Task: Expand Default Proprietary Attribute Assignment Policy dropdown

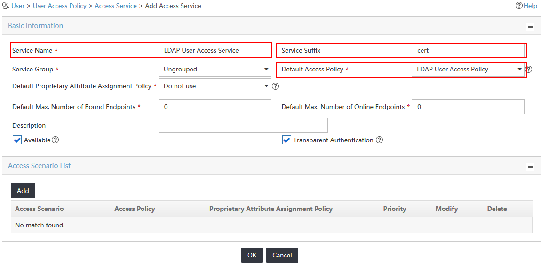Action: pyautogui.click(x=215, y=86)
